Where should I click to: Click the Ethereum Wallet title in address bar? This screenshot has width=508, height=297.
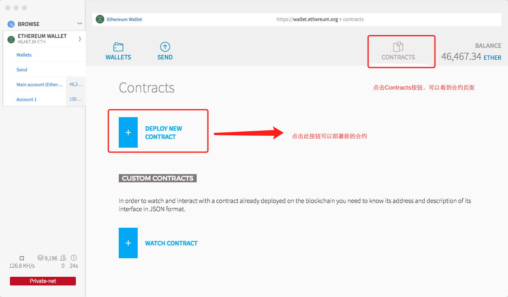pos(125,19)
